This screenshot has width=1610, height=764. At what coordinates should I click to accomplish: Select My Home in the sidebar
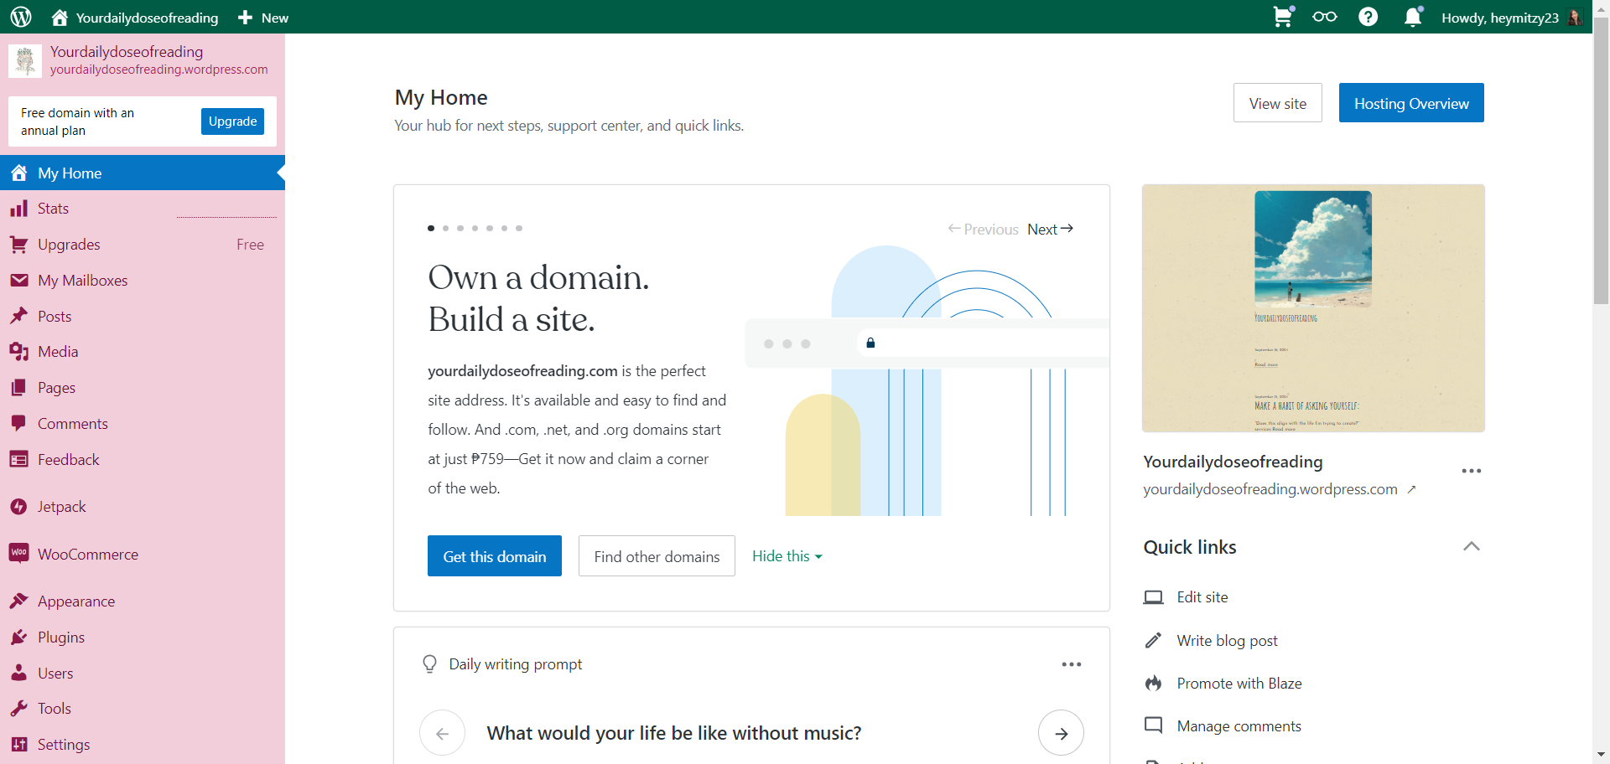[143, 173]
